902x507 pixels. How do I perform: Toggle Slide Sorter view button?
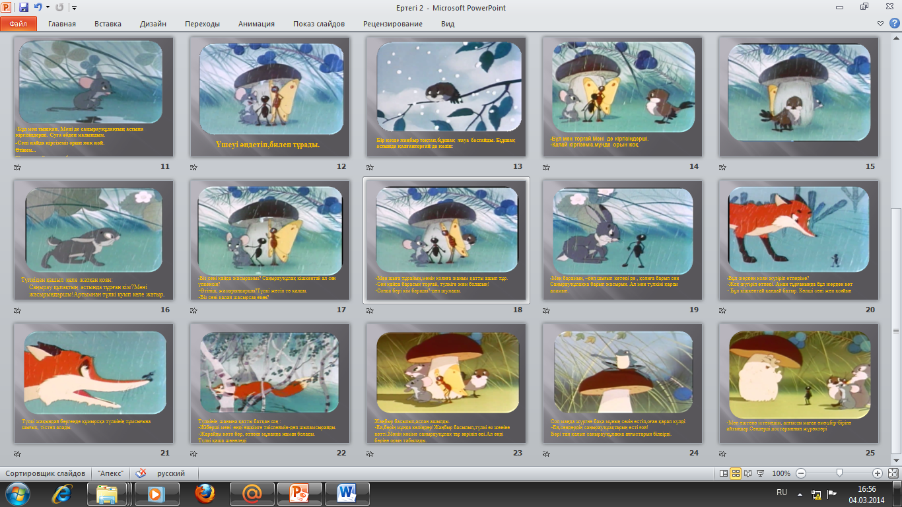(x=736, y=473)
